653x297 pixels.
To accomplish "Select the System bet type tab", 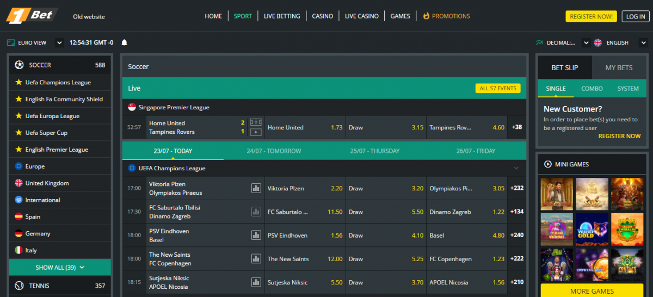I will coord(628,89).
